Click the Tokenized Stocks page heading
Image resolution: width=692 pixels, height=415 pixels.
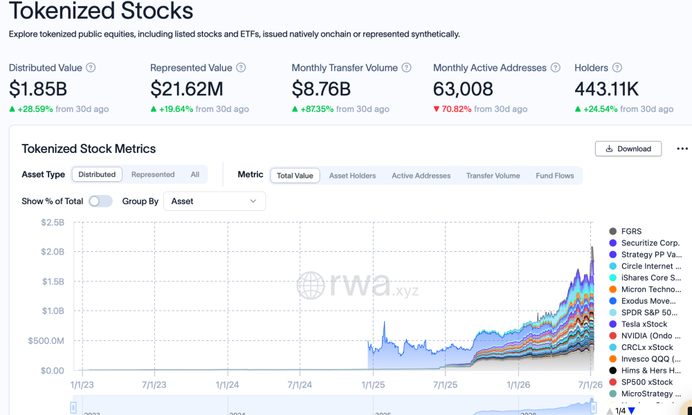101,10
